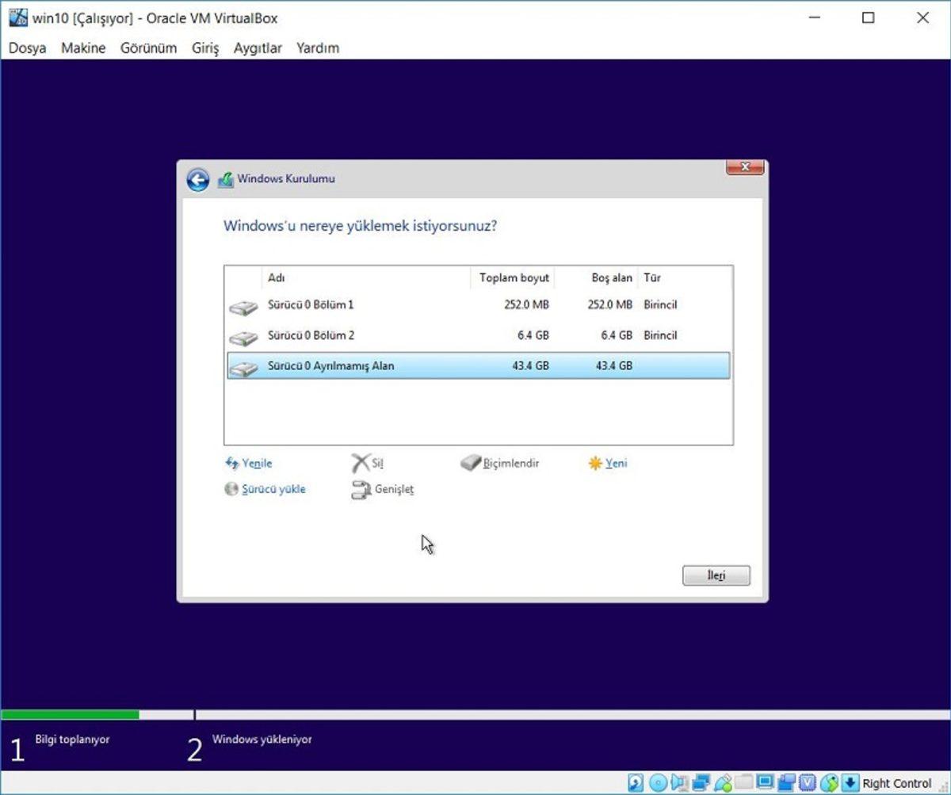Open the Makine menu

coord(82,48)
